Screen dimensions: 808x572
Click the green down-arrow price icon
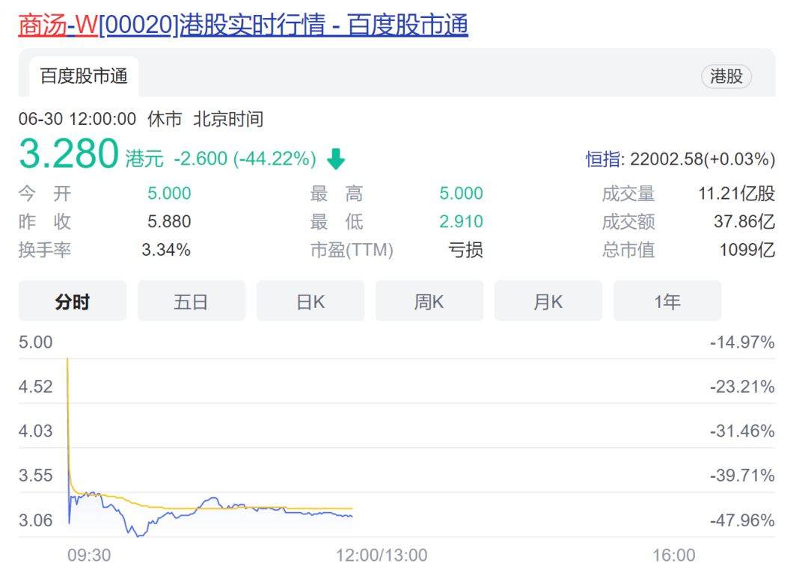[336, 159]
